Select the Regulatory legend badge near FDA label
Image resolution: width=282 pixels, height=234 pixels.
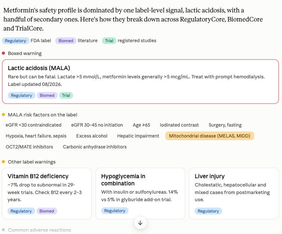15,41
